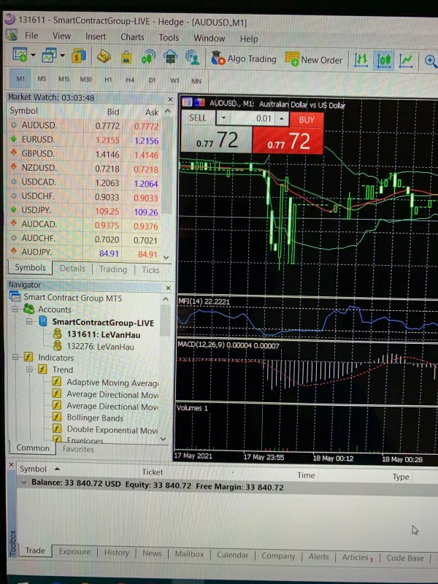
Task: Toggle the Algo Trading button
Action: tap(243, 58)
